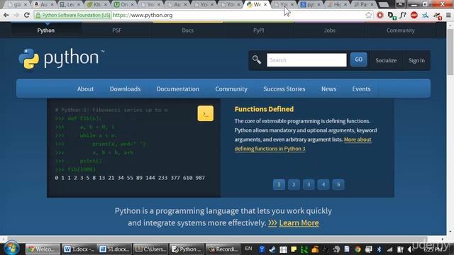Open the f? extension icon
The width and height of the screenshot is (454, 255).
[x=403, y=15]
